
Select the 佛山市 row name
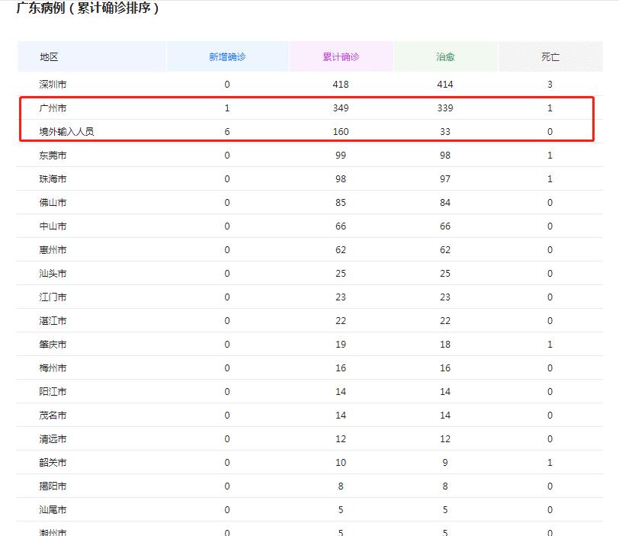(x=53, y=203)
